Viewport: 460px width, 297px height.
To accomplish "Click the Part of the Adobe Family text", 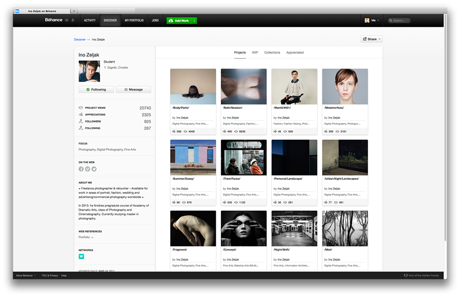I will 424,276.
